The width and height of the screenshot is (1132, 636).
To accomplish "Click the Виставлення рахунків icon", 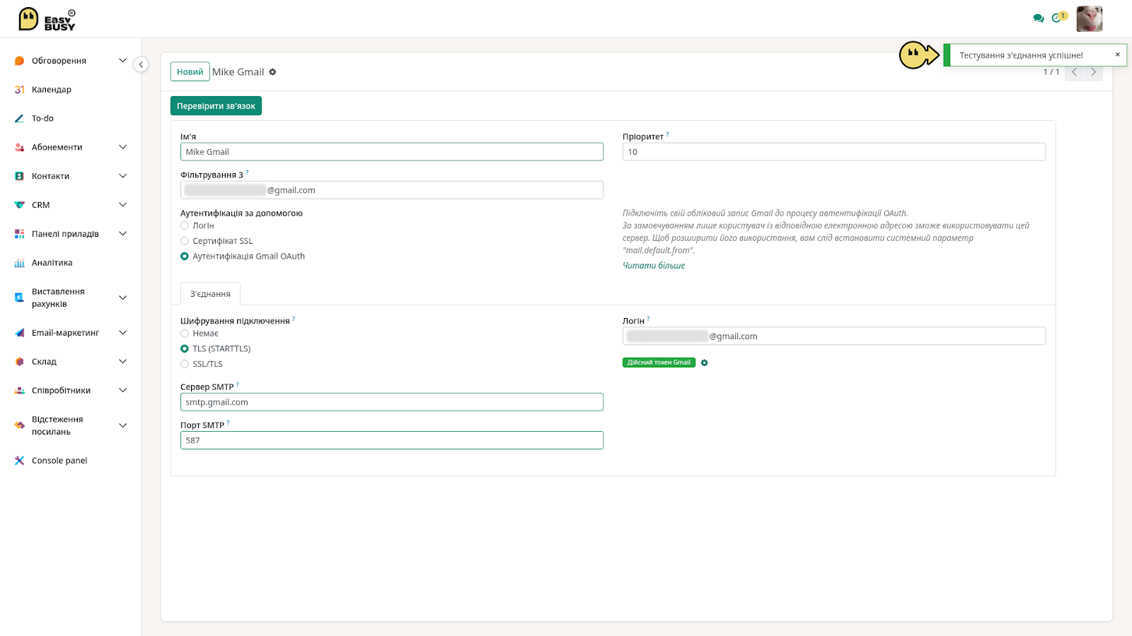I will 20,298.
